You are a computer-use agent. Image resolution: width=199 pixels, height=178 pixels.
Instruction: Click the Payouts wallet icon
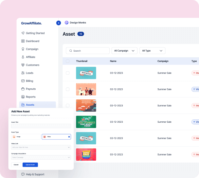[x=23, y=89]
